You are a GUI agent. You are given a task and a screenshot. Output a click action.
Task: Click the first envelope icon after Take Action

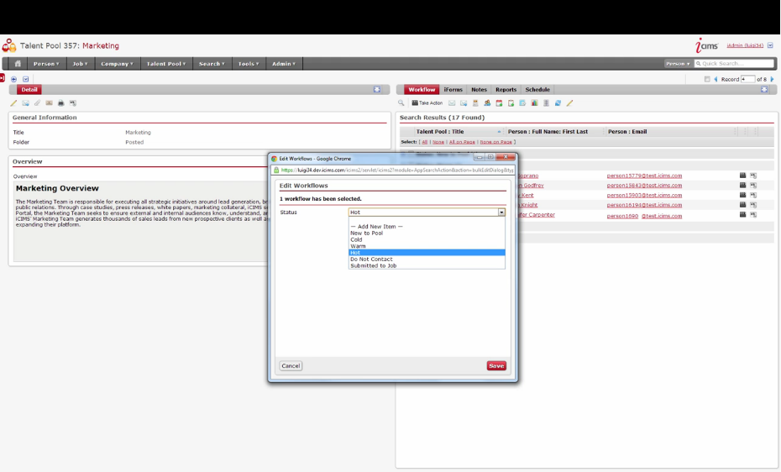click(x=452, y=103)
